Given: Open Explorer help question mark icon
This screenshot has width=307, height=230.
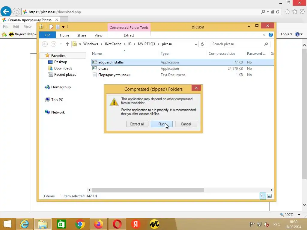Looking at the screenshot, I should point(271,35).
